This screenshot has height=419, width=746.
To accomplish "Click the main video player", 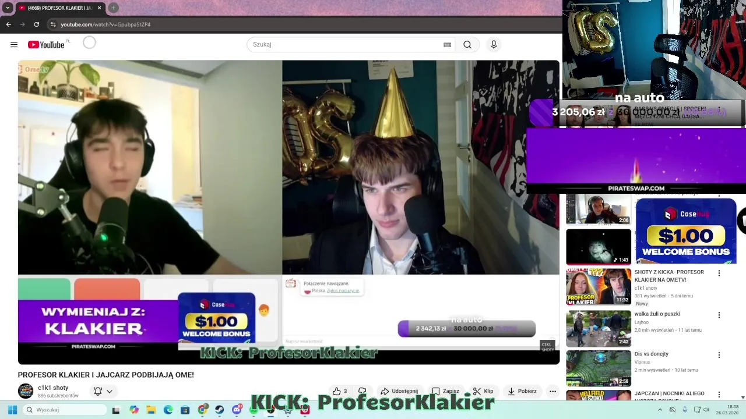I will click(288, 212).
